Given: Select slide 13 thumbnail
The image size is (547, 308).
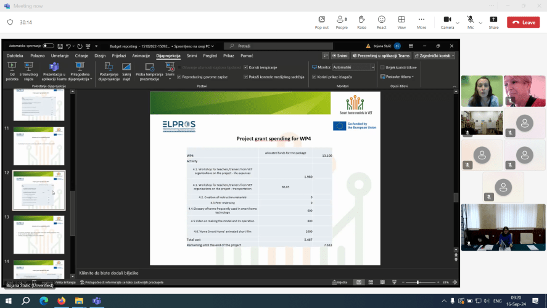Looking at the screenshot, I should [39, 235].
